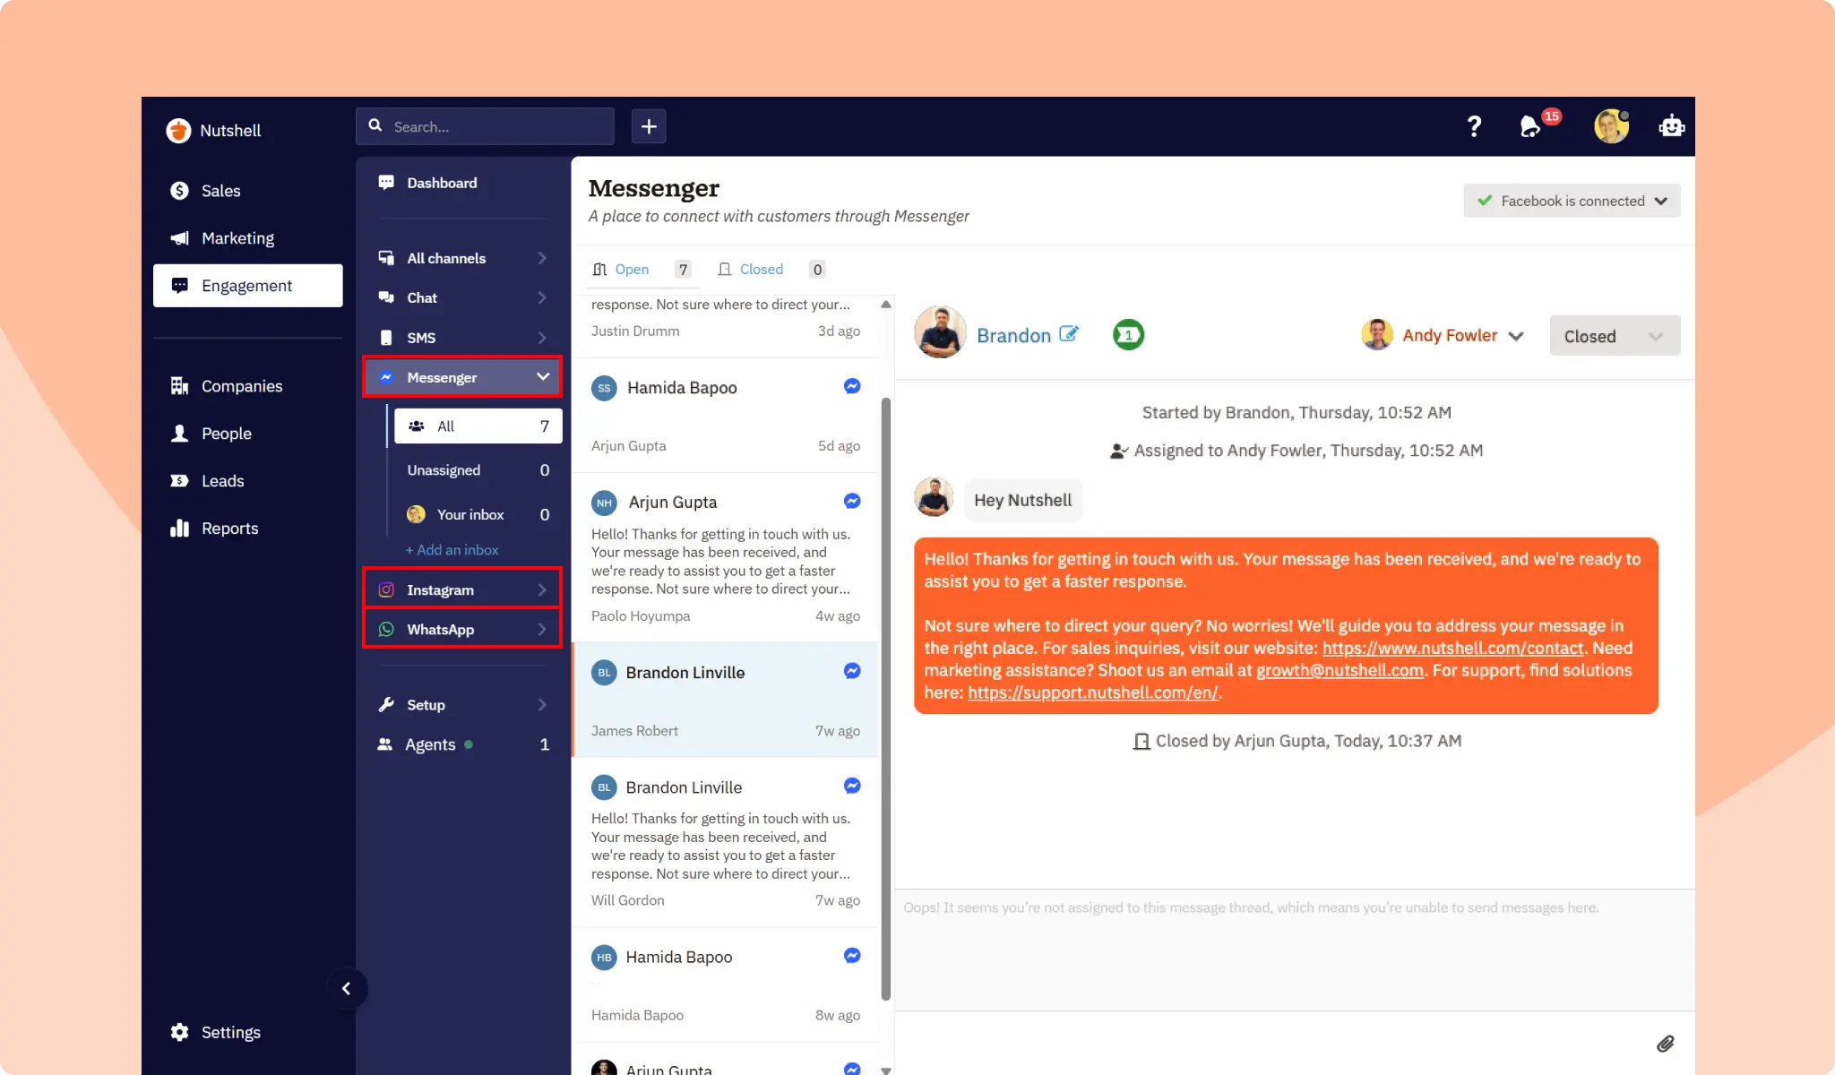This screenshot has width=1835, height=1075.
Task: Click the attachment paperclip icon
Action: pos(1666,1043)
